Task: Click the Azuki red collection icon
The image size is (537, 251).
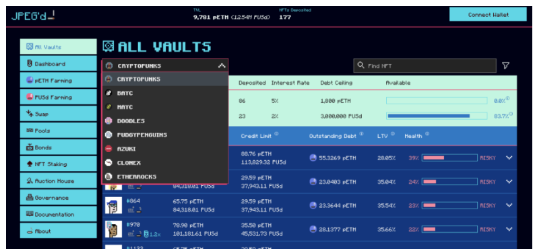Action: (x=108, y=149)
